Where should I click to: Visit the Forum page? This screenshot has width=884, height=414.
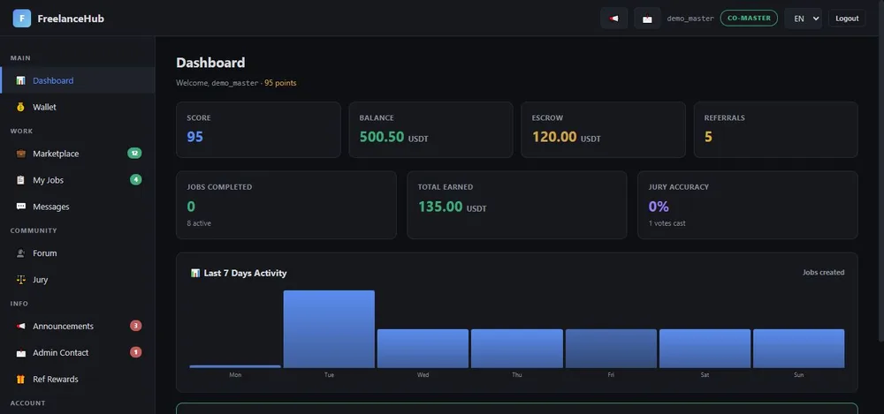click(x=77, y=253)
